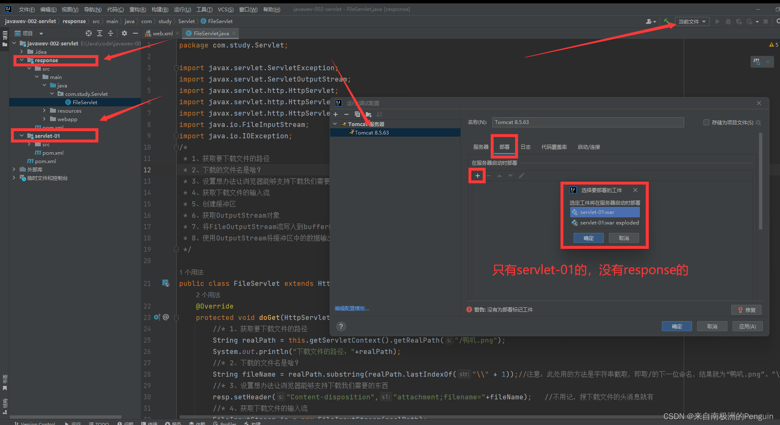Collapse the Tomcat 服务器 group in dialog
The height and width of the screenshot is (425, 780).
(335, 124)
